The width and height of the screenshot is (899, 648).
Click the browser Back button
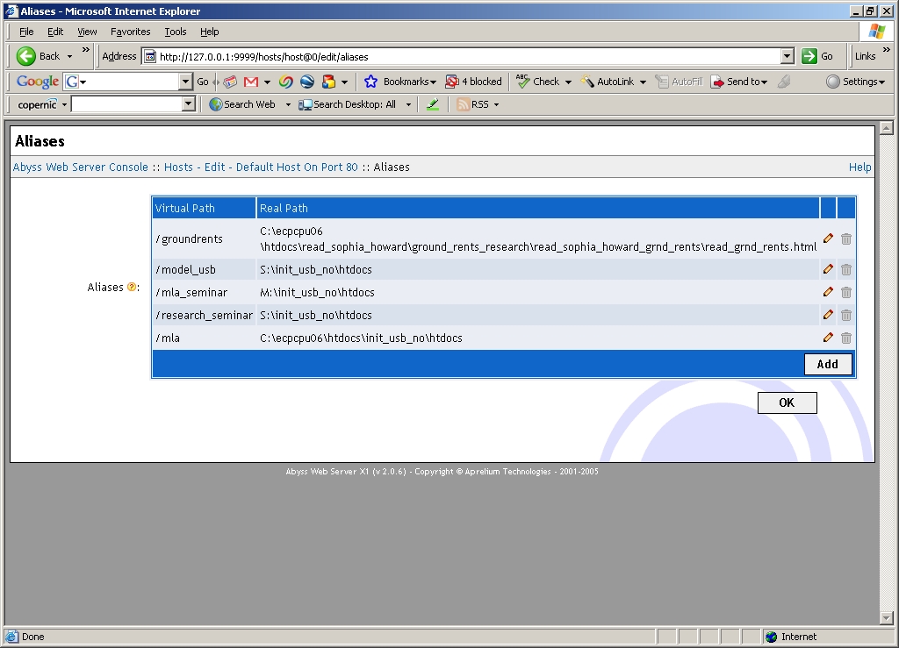39,56
